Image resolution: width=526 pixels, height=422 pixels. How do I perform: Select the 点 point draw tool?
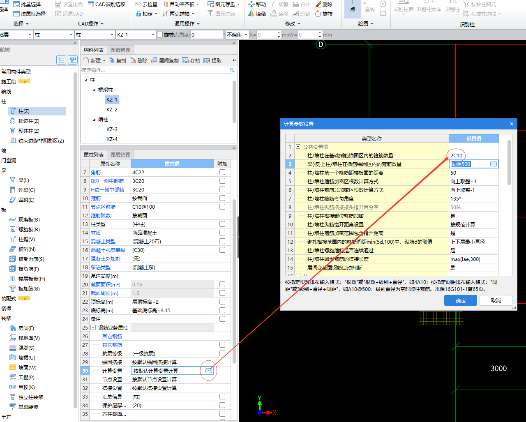353,9
